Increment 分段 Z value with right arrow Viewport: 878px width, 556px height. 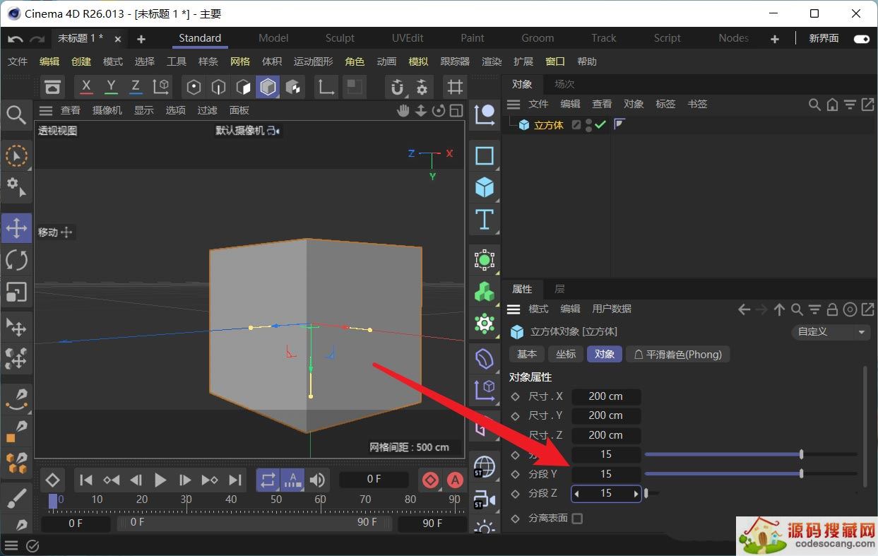pyautogui.click(x=636, y=494)
